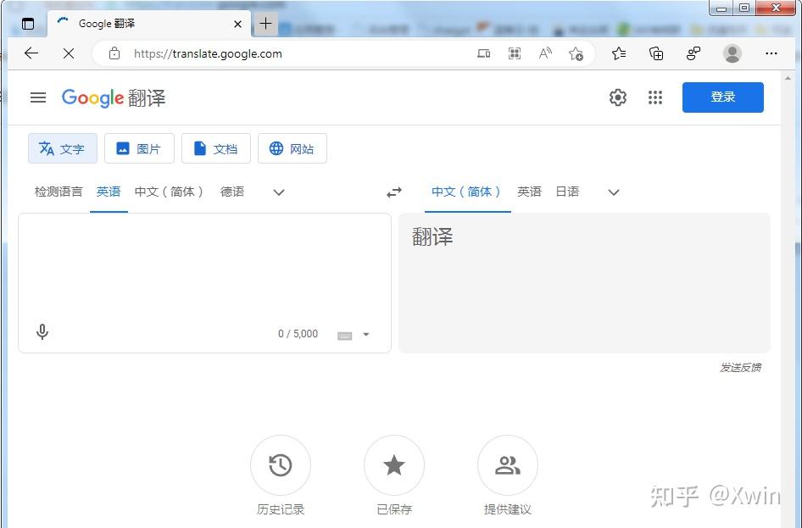Switch to 图片 image translation
The image size is (802, 528).
(x=139, y=149)
